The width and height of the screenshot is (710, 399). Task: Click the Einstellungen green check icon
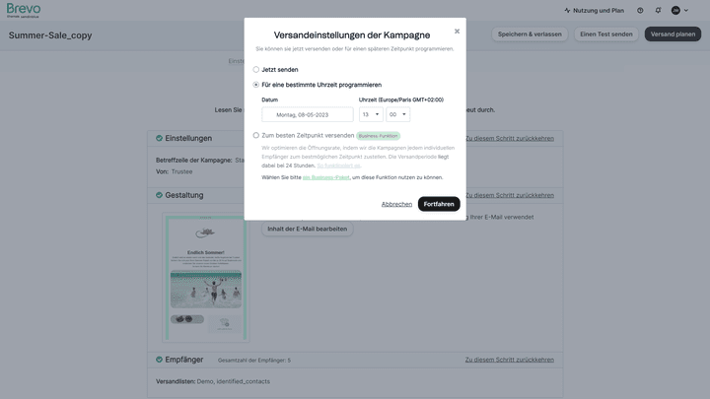pyautogui.click(x=159, y=138)
